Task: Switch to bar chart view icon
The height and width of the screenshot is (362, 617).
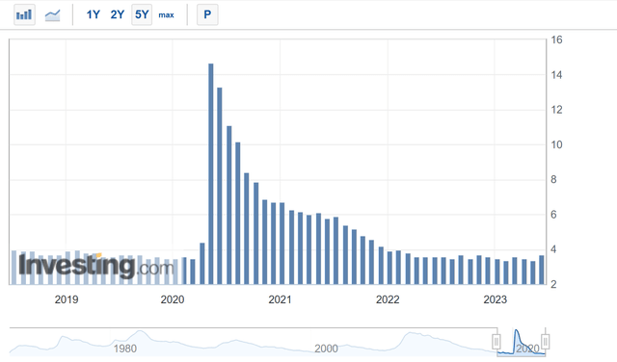Action: pos(24,15)
